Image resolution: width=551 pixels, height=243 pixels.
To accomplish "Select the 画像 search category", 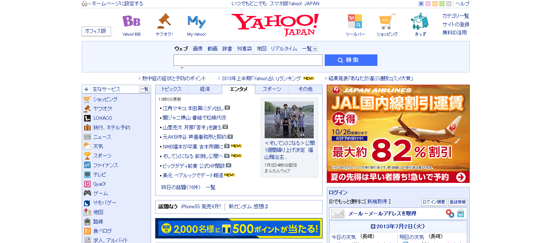I will (x=198, y=49).
